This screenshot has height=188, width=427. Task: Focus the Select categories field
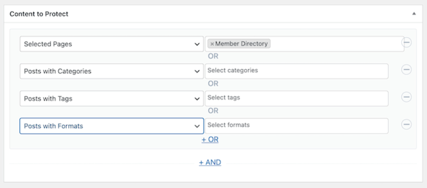[x=296, y=71]
